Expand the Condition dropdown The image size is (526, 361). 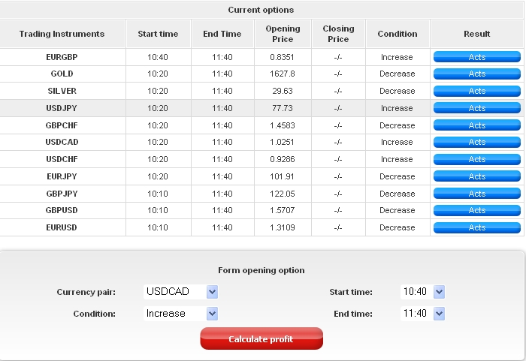tap(212, 314)
